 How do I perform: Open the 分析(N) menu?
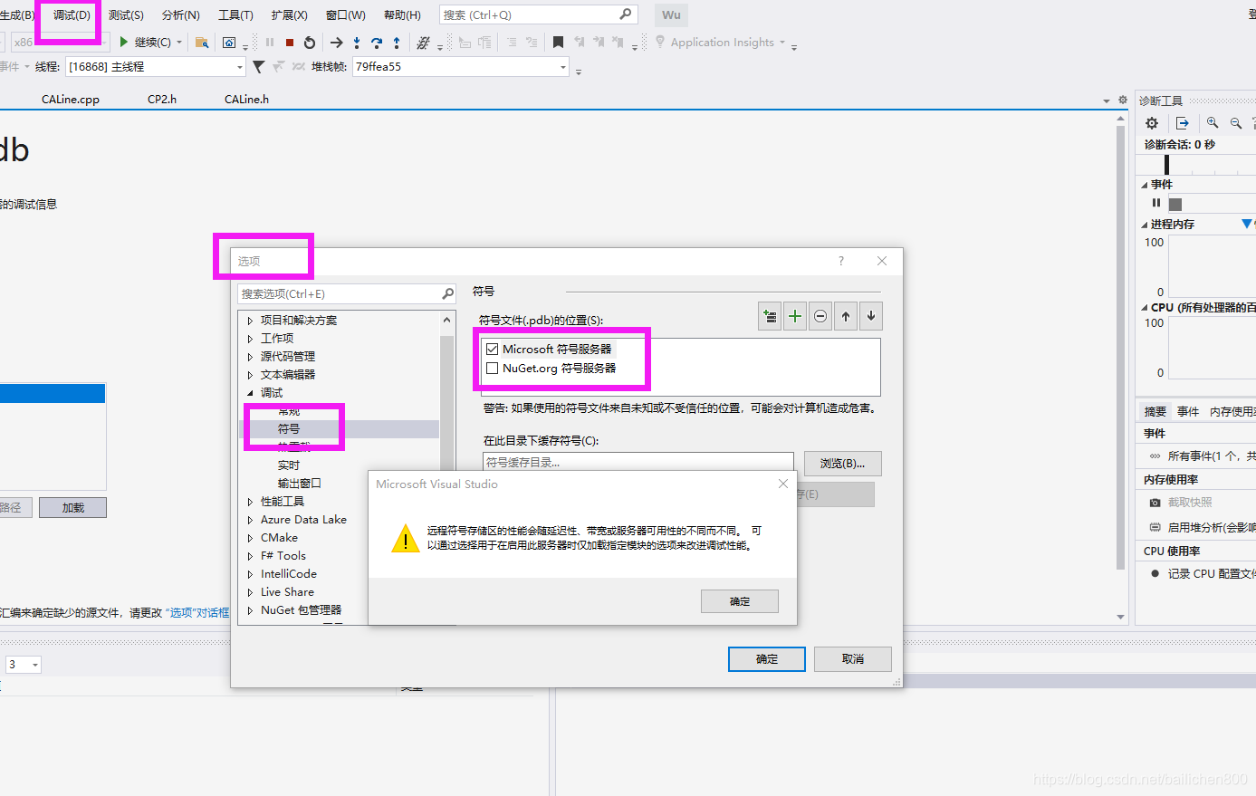(181, 14)
